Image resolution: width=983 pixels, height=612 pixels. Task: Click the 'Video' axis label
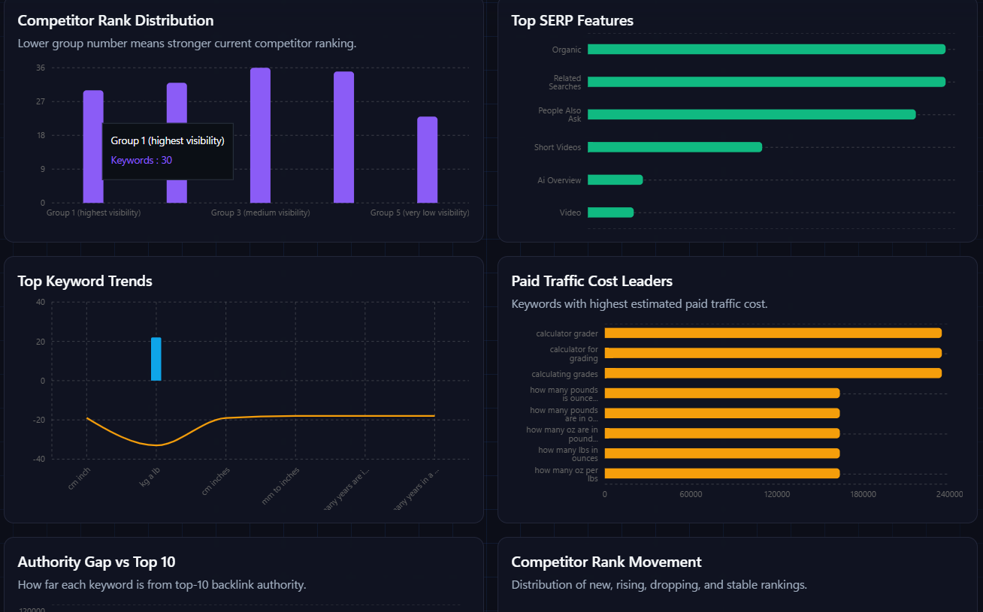pyautogui.click(x=570, y=213)
